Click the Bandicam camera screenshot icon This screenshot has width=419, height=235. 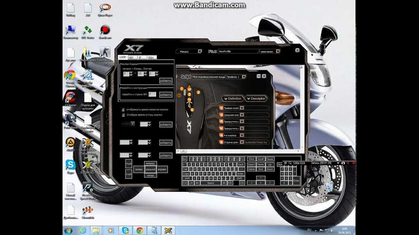[343, 163]
